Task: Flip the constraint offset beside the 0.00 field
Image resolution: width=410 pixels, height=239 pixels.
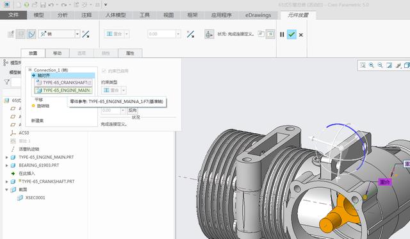Action: (191, 34)
